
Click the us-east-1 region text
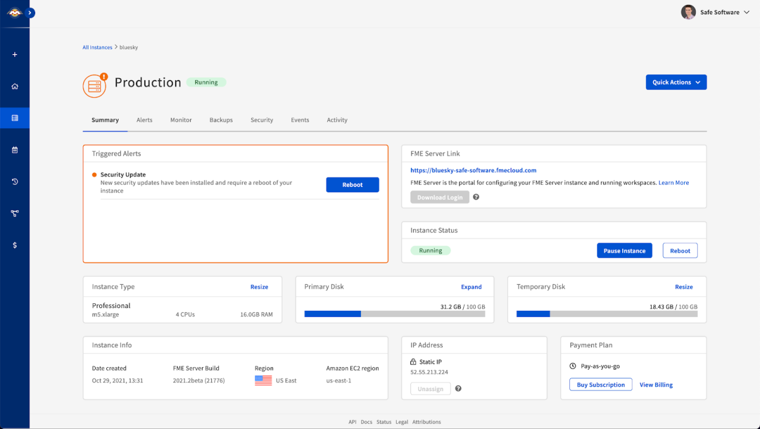click(339, 380)
